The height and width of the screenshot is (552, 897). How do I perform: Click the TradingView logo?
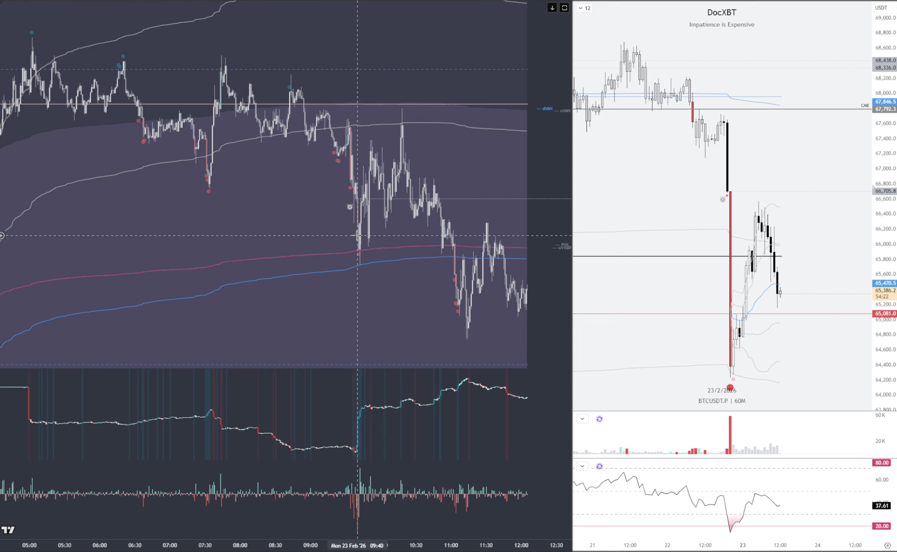pyautogui.click(x=8, y=530)
